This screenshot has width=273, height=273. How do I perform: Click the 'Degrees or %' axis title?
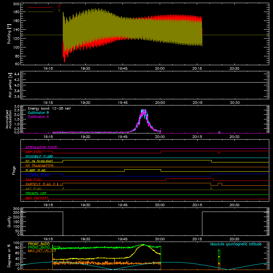pos(9,256)
